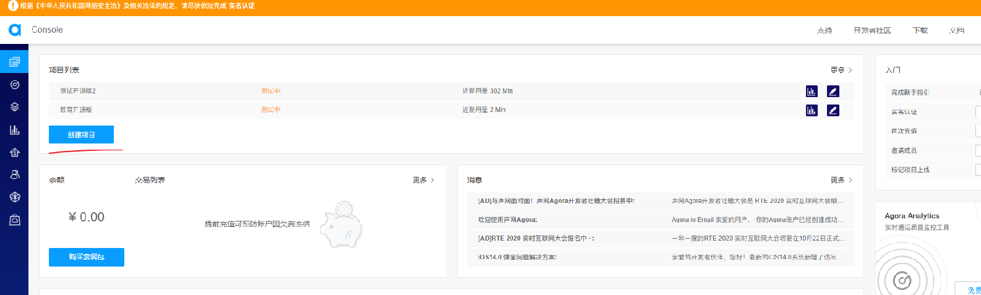Screen dimensions: 981x295
Task: Click the 近期用量 2 Min text
Action: pos(484,109)
